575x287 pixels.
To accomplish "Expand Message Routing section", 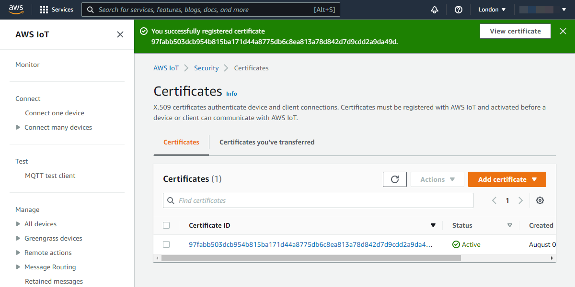I will 18,267.
